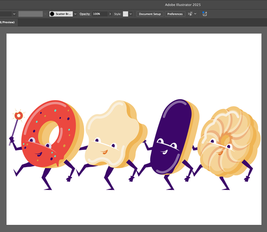Screen dimensions: 267x232
Task: Open the align options dropdown chevron
Action: pyautogui.click(x=195, y=14)
